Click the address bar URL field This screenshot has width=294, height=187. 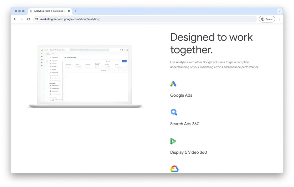145,19
